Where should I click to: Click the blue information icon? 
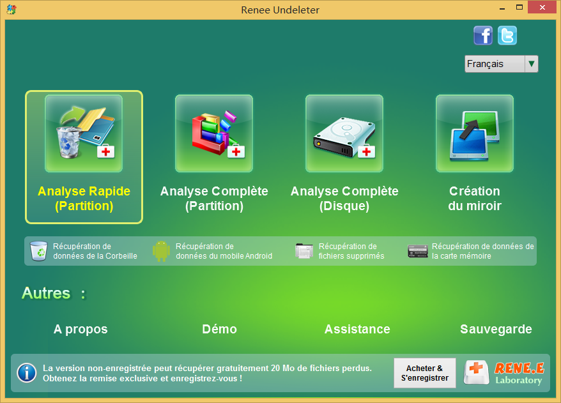coord(27,373)
